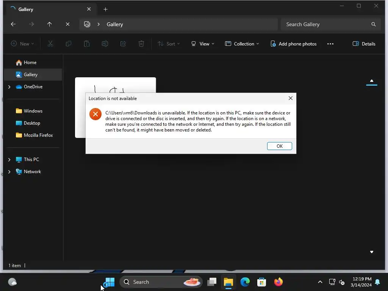388x291 pixels.
Task: Click Gallery in the address breadcrumb
Action: tap(115, 24)
